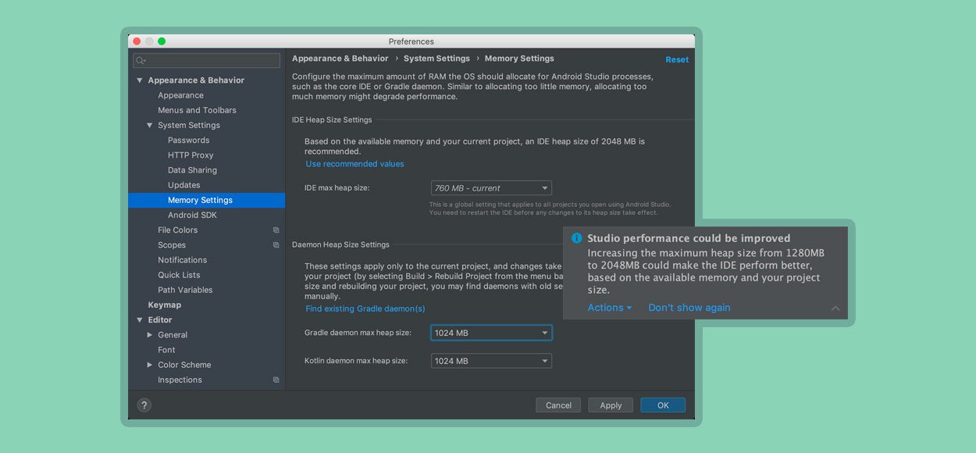Select Path Variables in the settings tree

(185, 290)
